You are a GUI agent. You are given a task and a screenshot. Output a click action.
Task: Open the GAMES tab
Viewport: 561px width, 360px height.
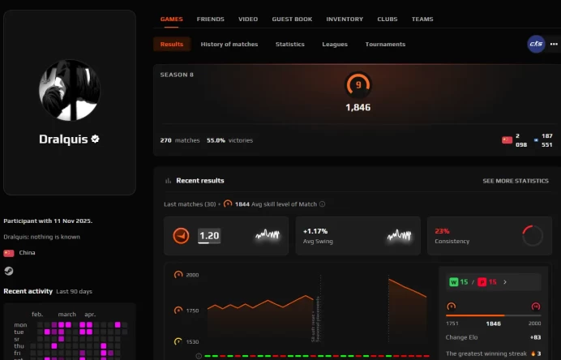(171, 19)
